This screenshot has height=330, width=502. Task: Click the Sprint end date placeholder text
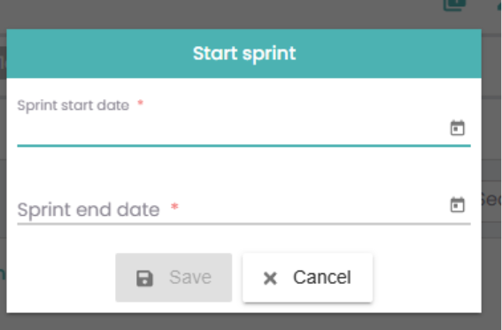point(89,210)
